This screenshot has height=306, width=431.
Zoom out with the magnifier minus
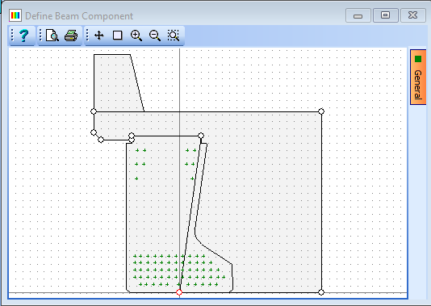click(155, 36)
